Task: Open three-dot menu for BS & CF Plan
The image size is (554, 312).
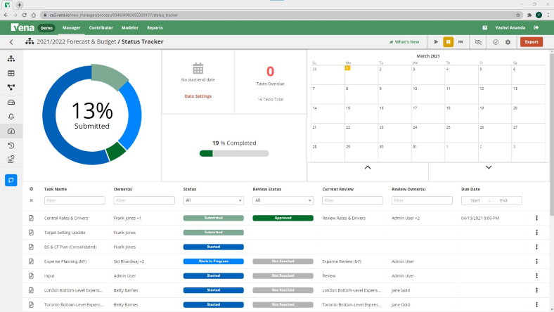Action: pyautogui.click(x=536, y=247)
